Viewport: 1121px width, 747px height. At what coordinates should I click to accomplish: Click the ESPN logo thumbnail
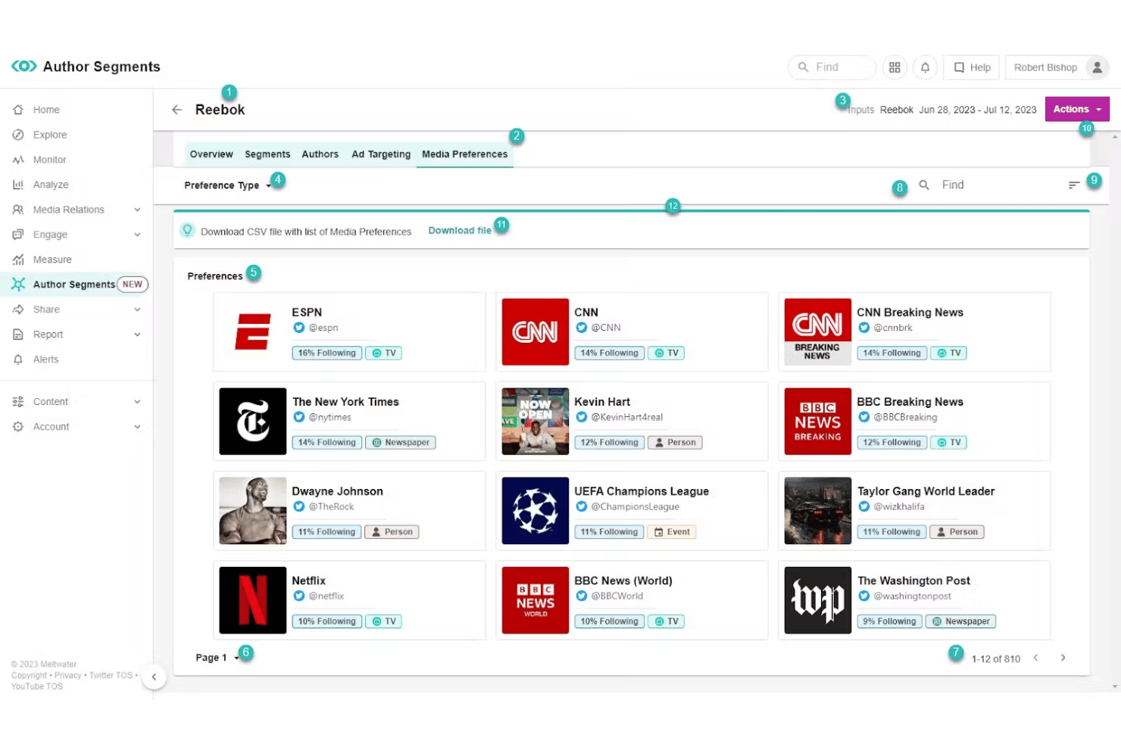[x=252, y=331]
